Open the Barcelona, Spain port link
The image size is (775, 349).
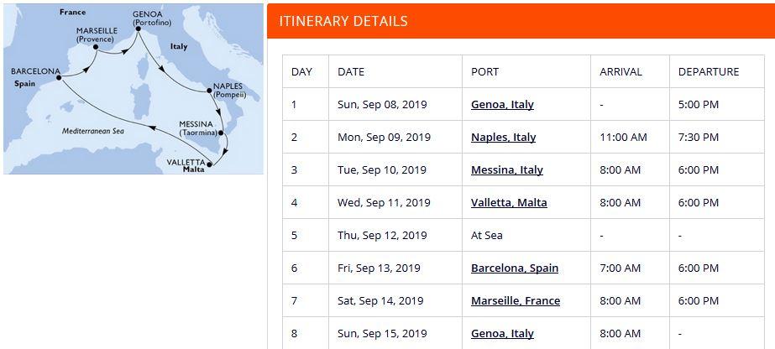(515, 268)
